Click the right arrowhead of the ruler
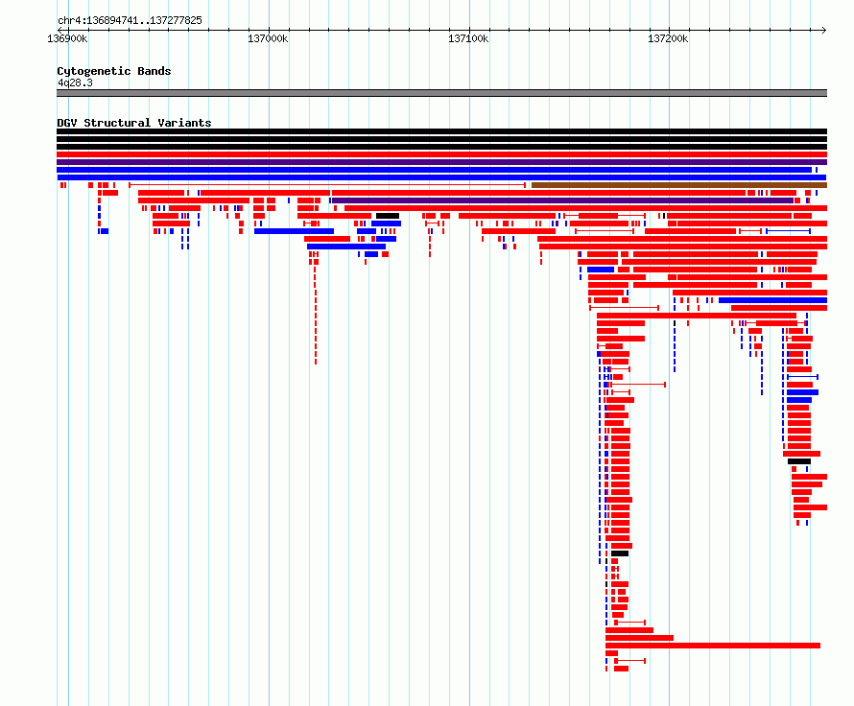The height and width of the screenshot is (706, 854). point(824,30)
